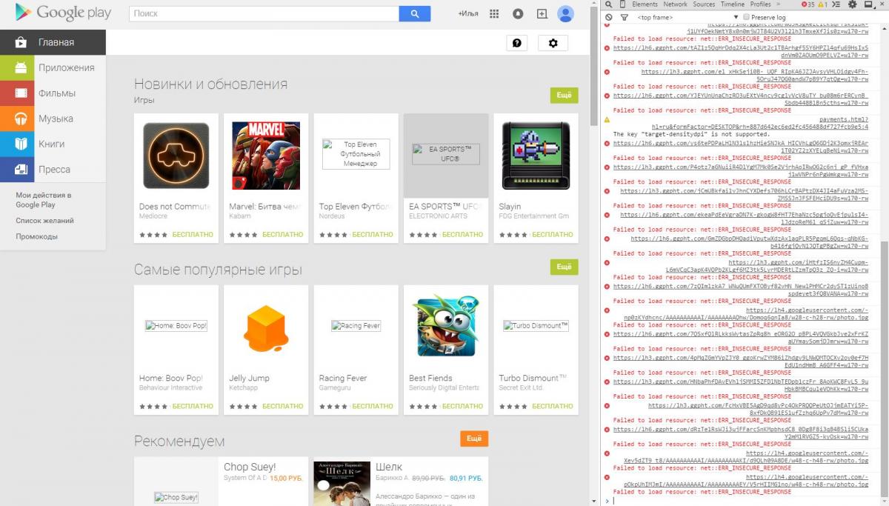Viewport: 889px width, 506px height.
Task: Click the share plus box icon
Action: 542,13
